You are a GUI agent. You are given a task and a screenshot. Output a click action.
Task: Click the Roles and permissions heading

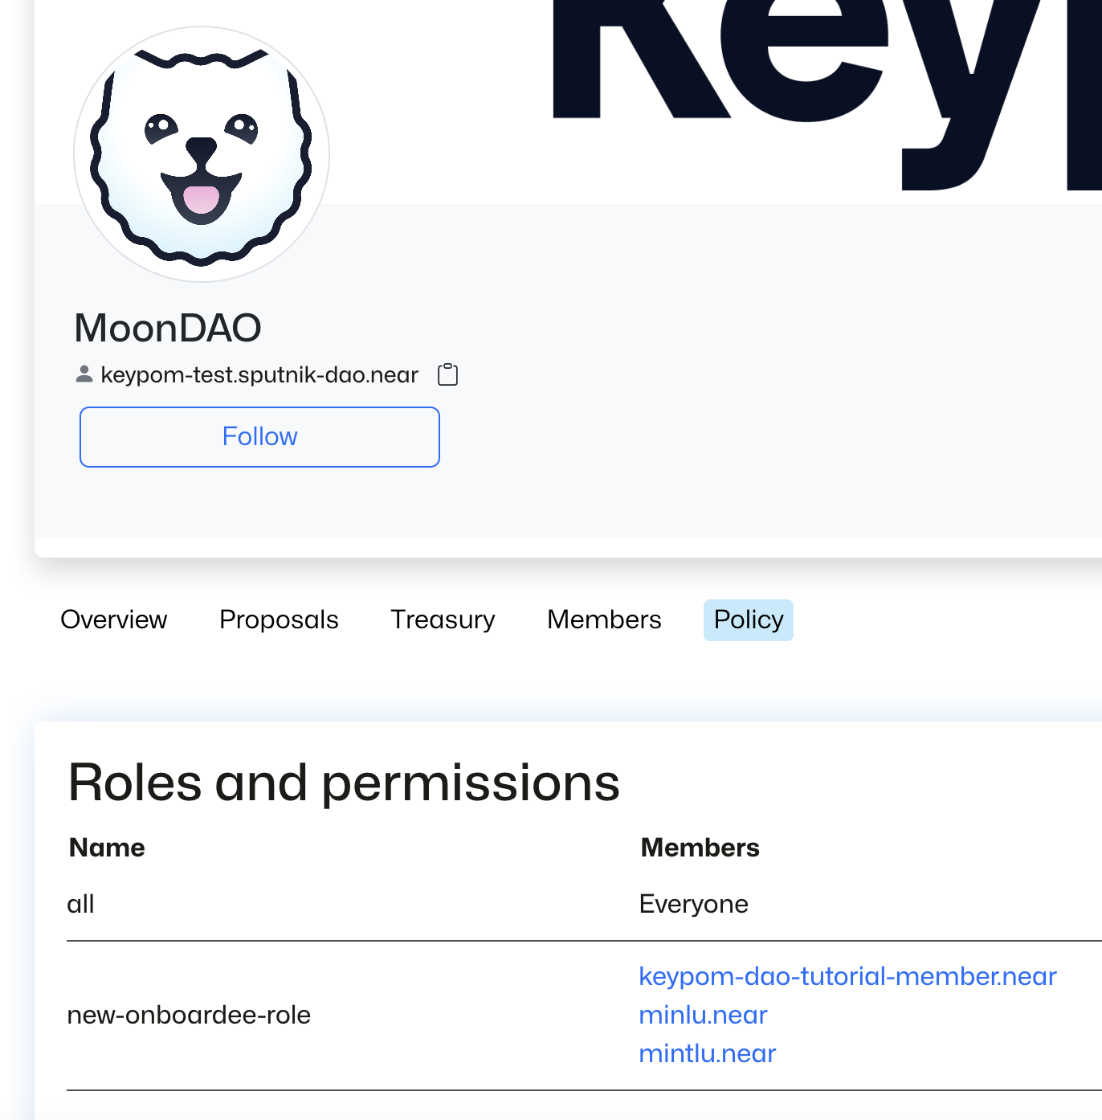coord(344,783)
